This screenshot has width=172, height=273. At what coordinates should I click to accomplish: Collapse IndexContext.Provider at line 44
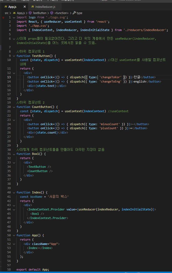point(14,209)
